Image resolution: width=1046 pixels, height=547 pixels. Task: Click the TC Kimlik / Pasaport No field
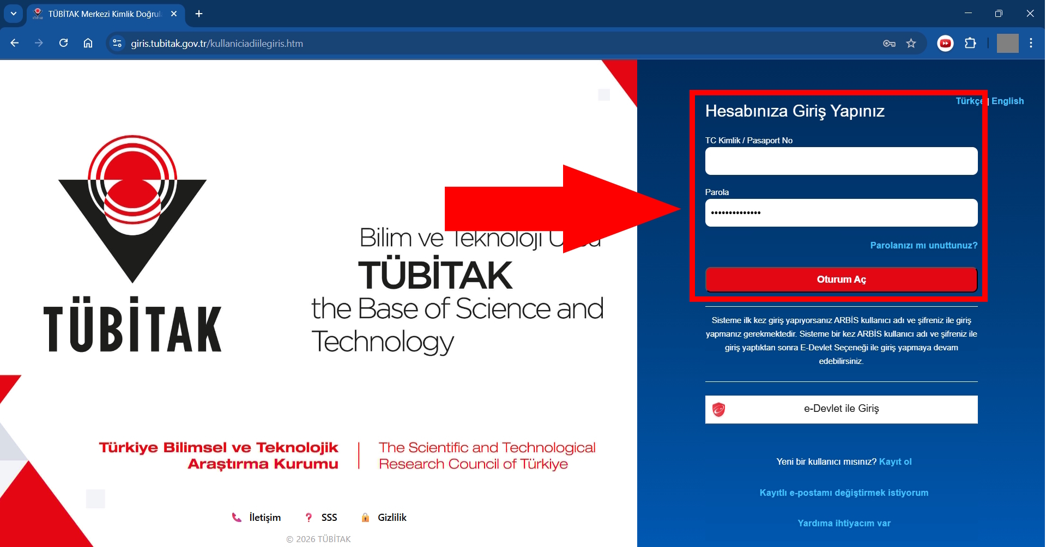tap(841, 161)
